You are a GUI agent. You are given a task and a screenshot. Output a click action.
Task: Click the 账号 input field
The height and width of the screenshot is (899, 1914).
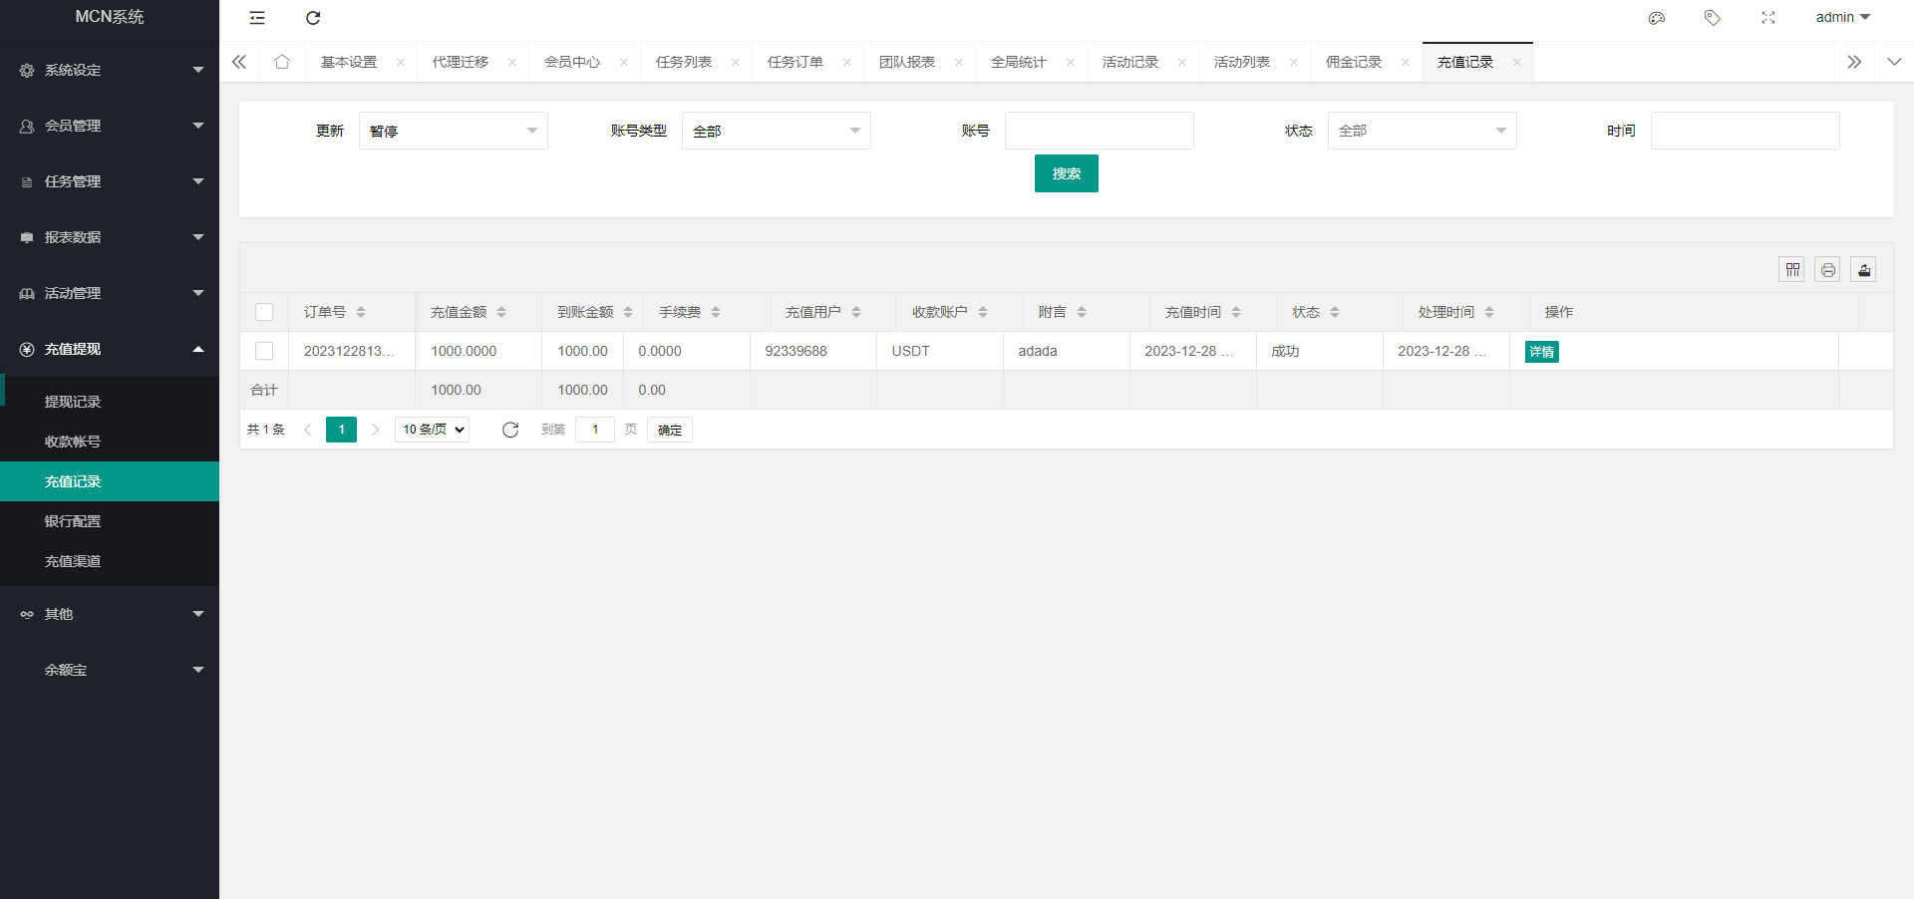click(x=1099, y=131)
